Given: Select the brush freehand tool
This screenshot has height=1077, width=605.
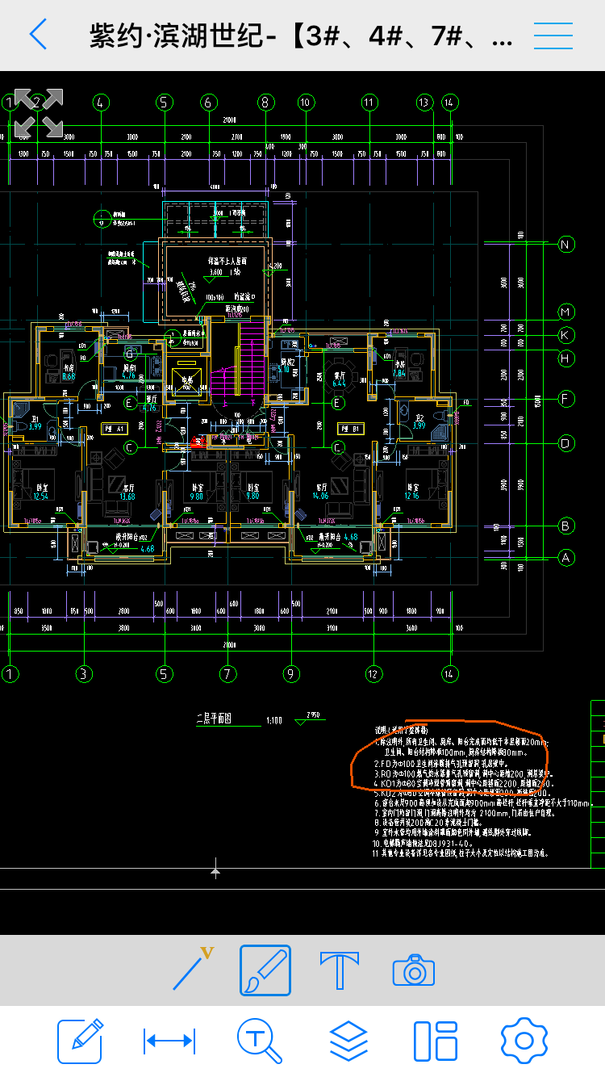Looking at the screenshot, I should pos(265,970).
